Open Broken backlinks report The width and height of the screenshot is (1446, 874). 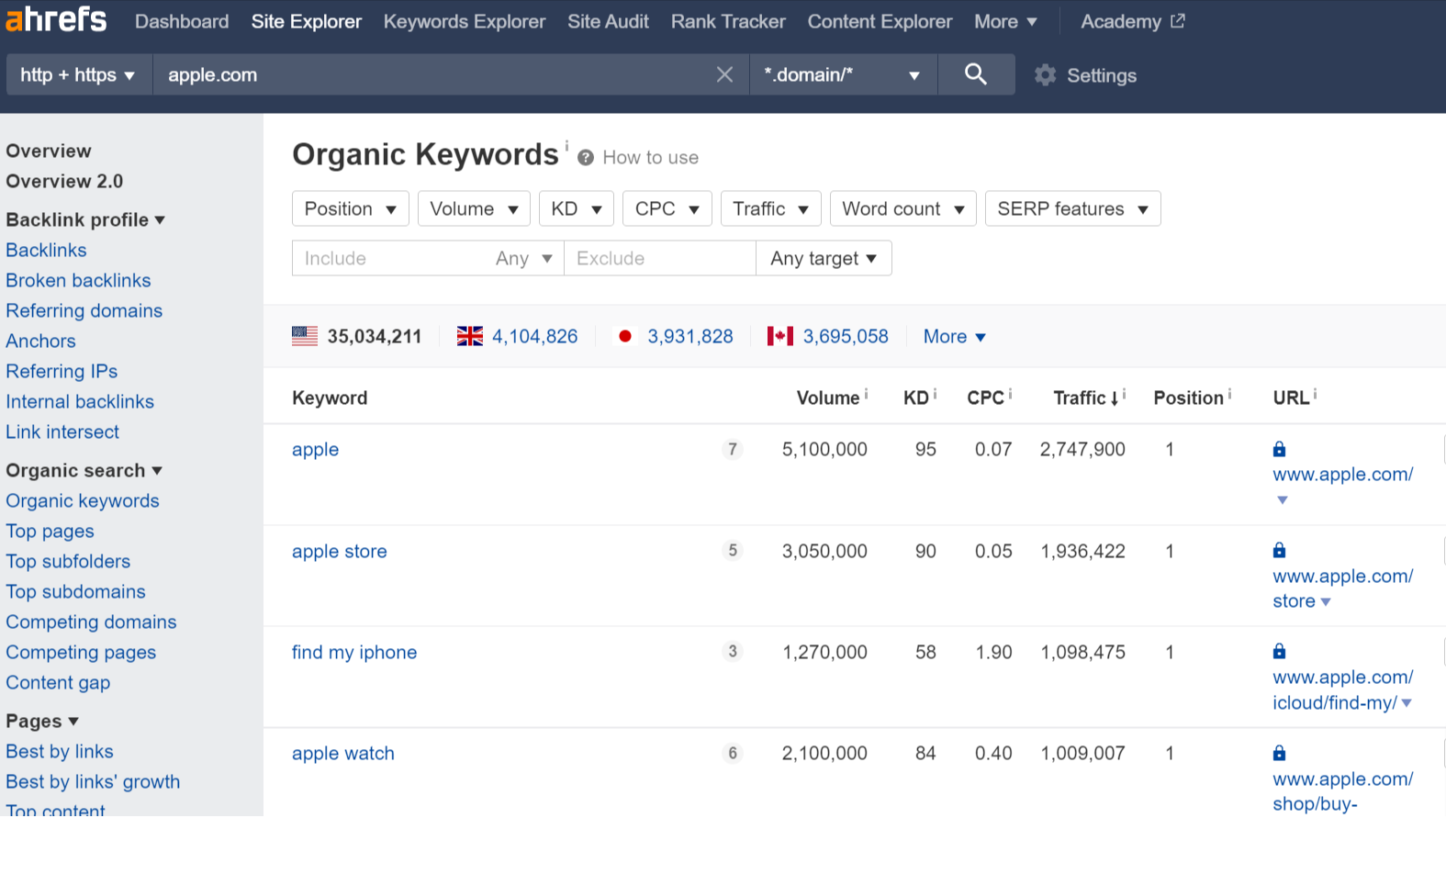[x=78, y=280]
